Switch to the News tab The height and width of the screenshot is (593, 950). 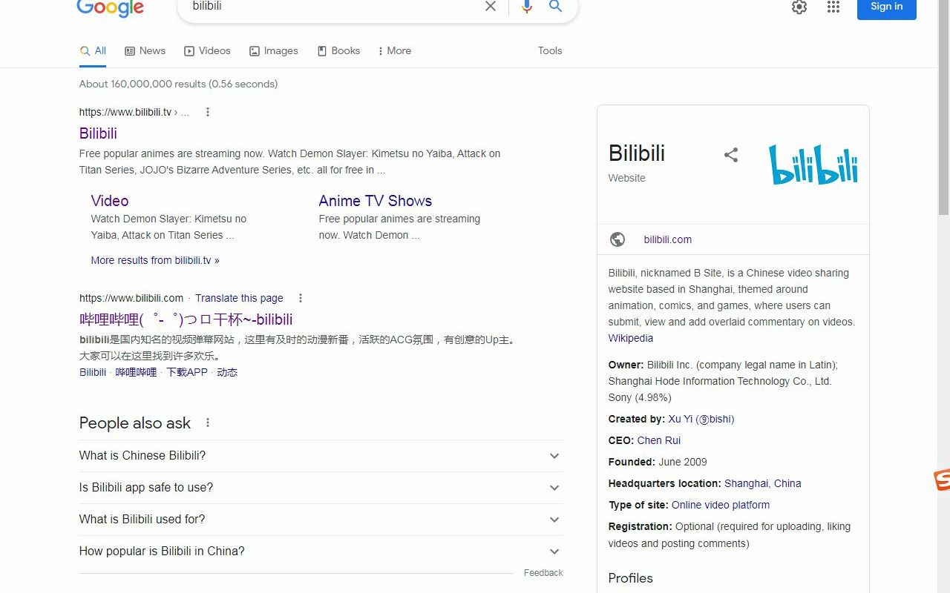tap(145, 51)
